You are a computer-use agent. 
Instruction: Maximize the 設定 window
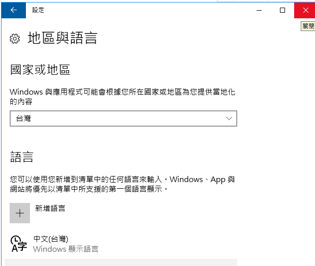click(x=282, y=10)
